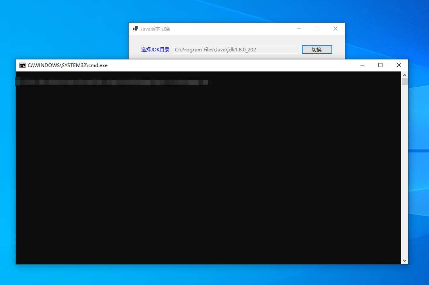Minimize the cmd.exe window
This screenshot has width=429, height=285.
coord(362,65)
